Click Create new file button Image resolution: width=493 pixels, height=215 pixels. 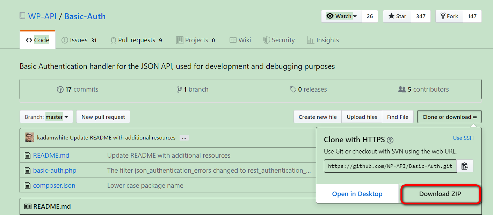click(x=318, y=117)
